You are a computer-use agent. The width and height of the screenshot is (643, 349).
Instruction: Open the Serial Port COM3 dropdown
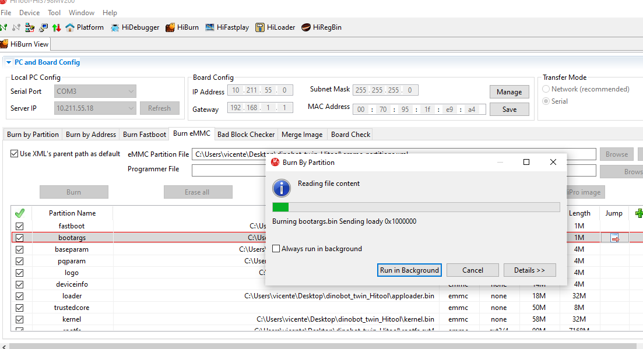tap(131, 91)
